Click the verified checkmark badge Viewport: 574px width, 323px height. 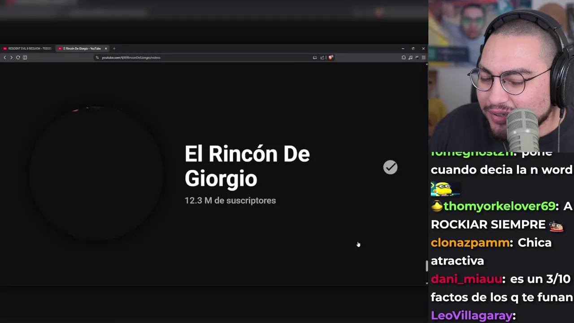click(x=390, y=167)
